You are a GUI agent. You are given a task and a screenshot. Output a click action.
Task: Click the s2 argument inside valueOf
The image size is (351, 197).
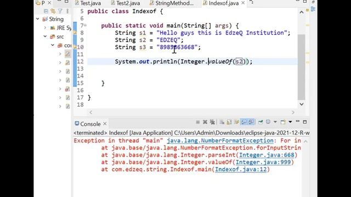pos(239,61)
